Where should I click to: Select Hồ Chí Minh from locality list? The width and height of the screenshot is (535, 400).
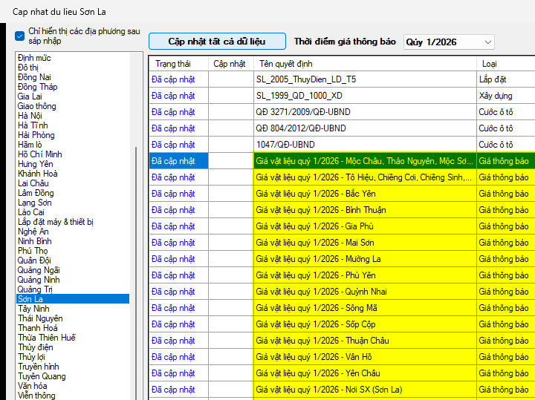click(x=40, y=154)
